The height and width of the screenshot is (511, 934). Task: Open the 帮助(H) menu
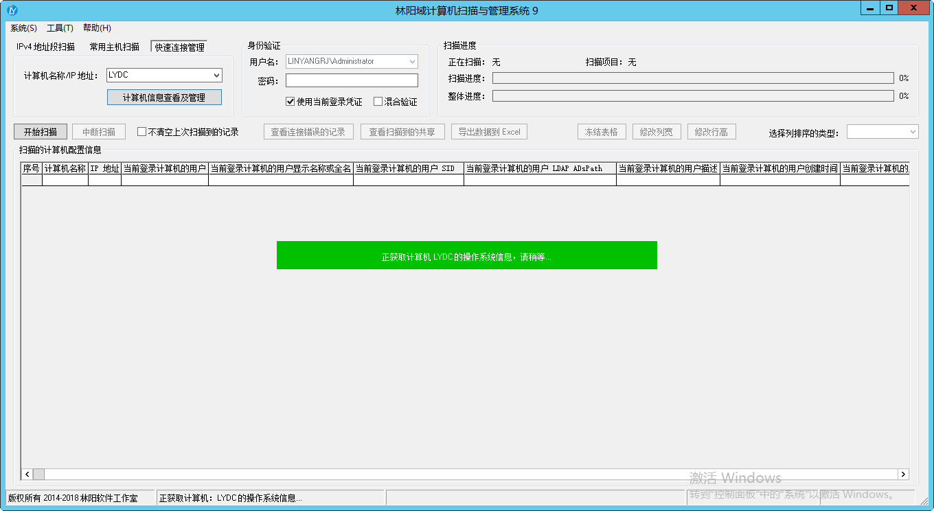tap(97, 28)
